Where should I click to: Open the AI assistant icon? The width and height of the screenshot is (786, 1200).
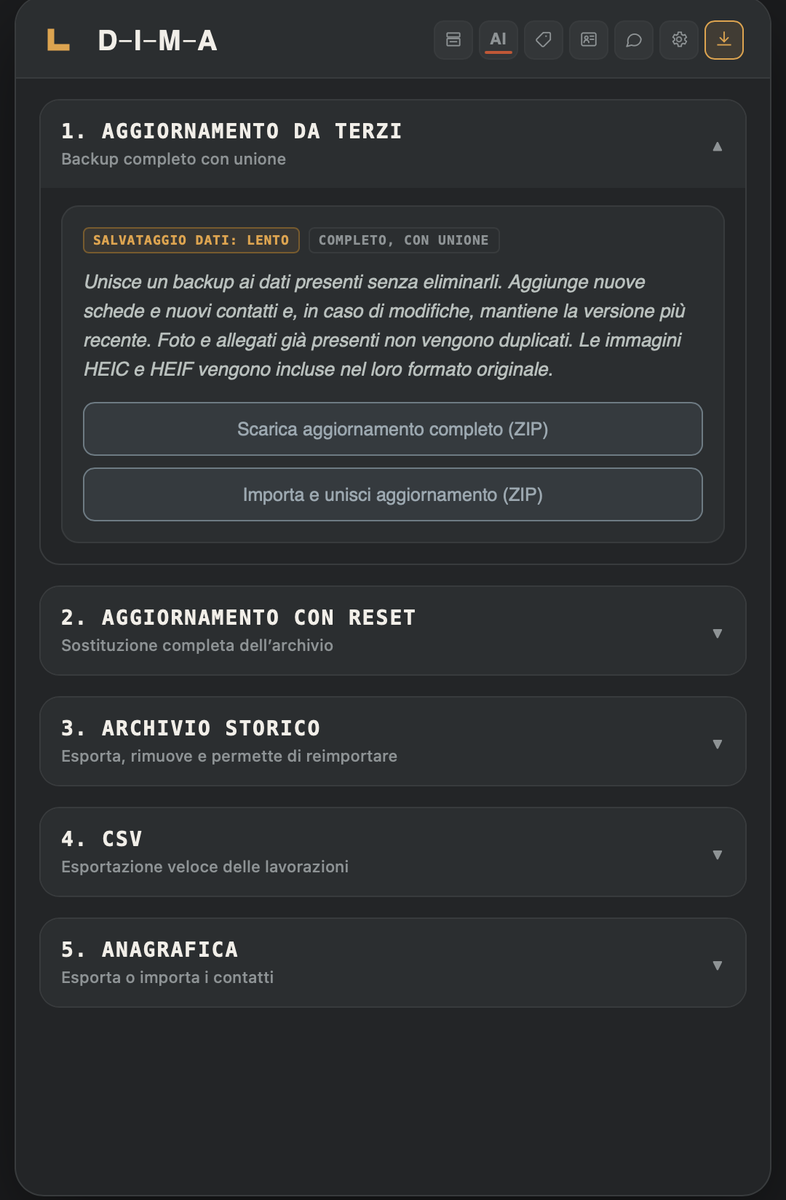click(x=499, y=40)
